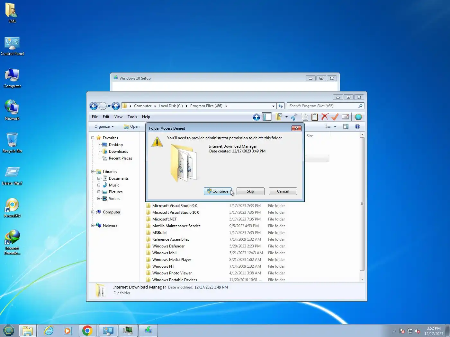Click the Paste clipboard icon

pos(315,117)
